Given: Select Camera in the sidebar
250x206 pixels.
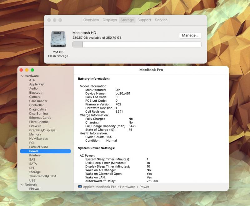Looking at the screenshot, I should tap(35, 97).
